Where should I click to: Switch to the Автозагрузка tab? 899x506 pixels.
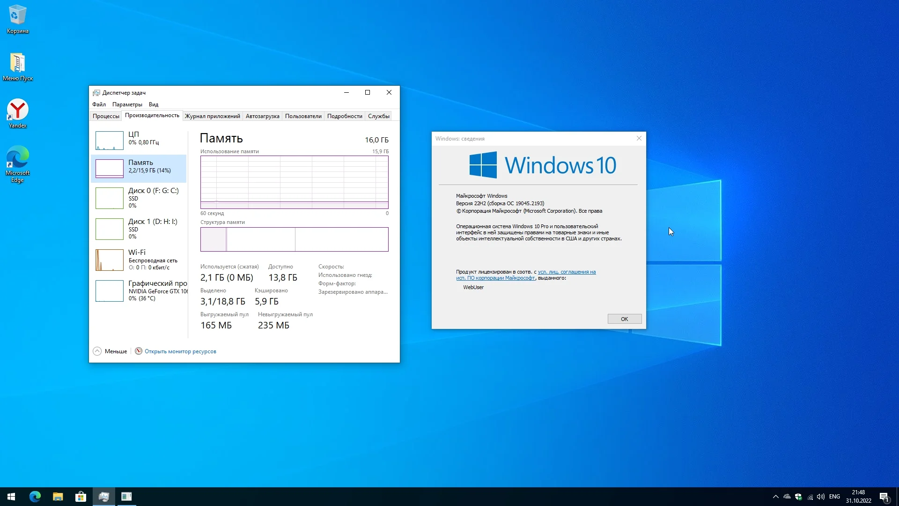(x=262, y=116)
